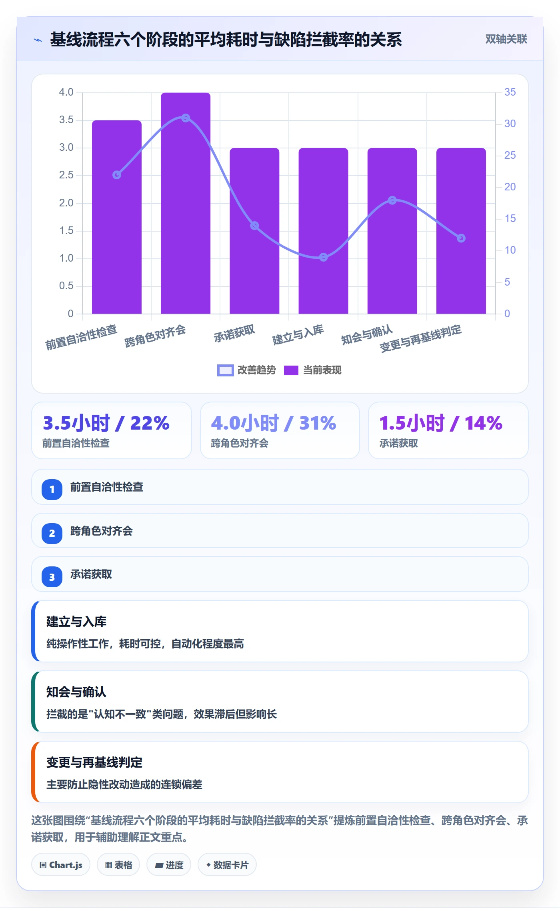
Task: Click the 当前表现 legend label
Action: click(x=322, y=370)
